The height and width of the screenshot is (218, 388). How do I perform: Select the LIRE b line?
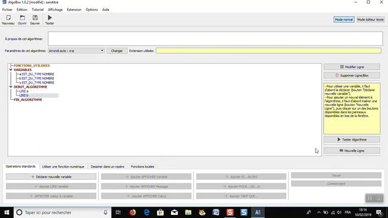click(24, 96)
